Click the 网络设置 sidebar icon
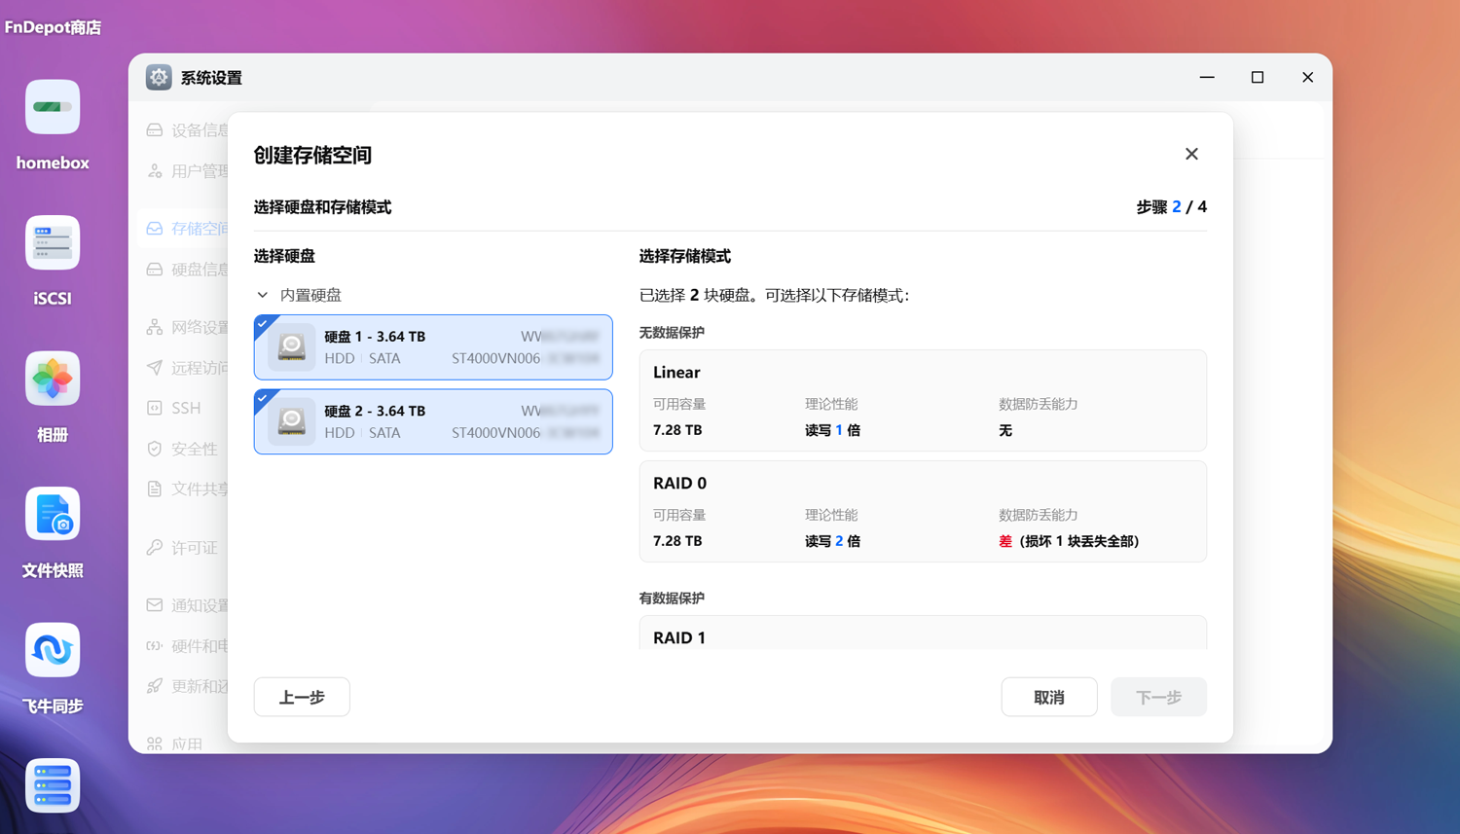This screenshot has height=834, width=1460. [155, 327]
